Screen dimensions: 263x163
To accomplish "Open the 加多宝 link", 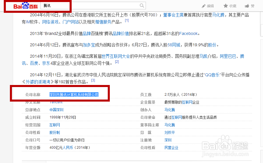I will pyautogui.click(x=89, y=45).
